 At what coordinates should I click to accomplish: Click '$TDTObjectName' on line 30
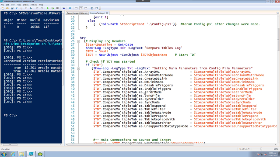click(x=154, y=55)
